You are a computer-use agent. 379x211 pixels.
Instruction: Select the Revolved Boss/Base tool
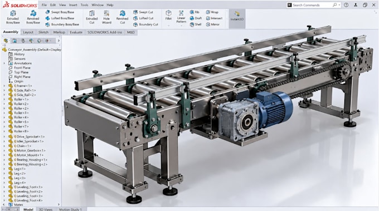pos(33,17)
